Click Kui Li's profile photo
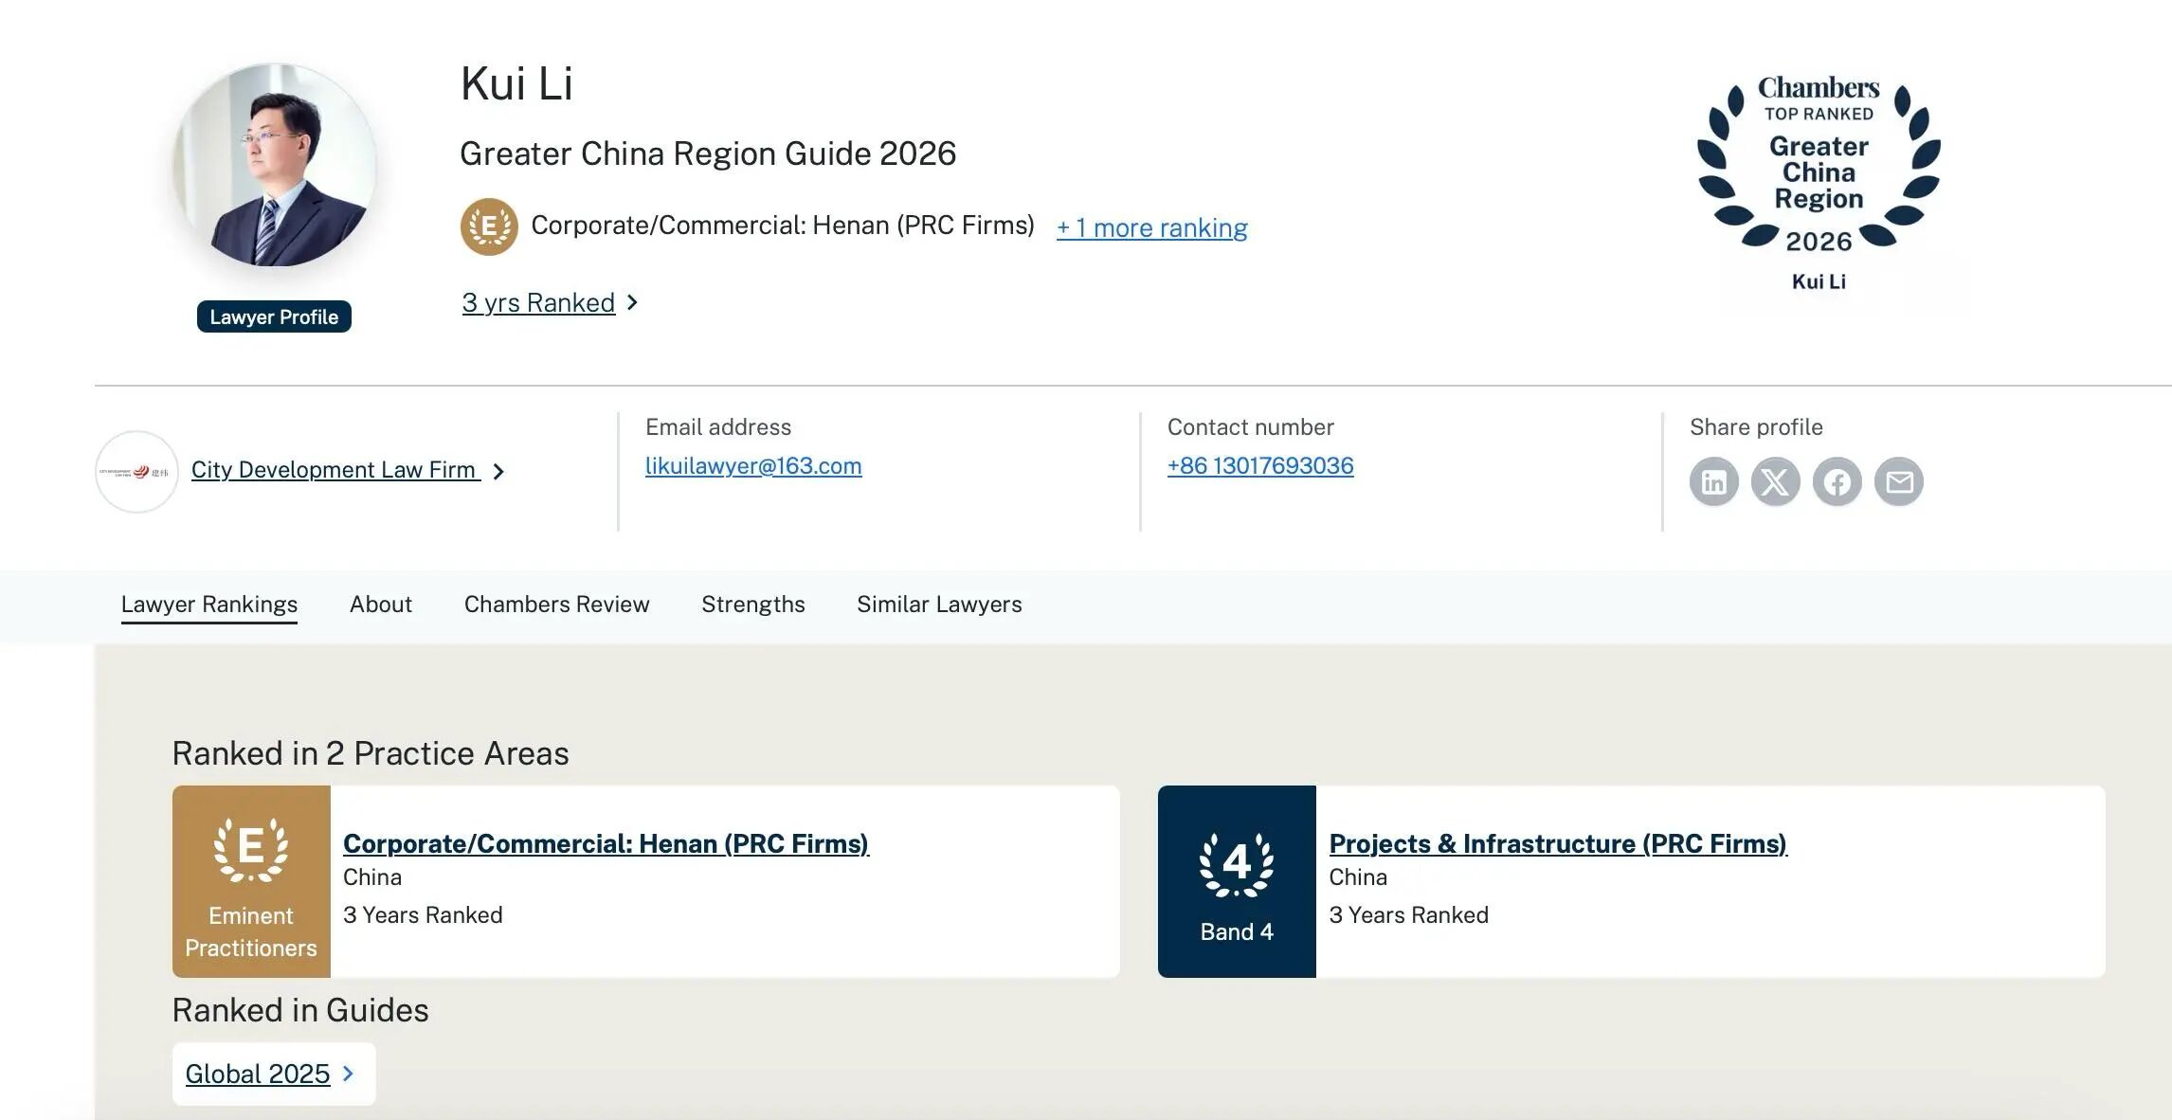Viewport: 2172px width, 1120px height. tap(274, 166)
